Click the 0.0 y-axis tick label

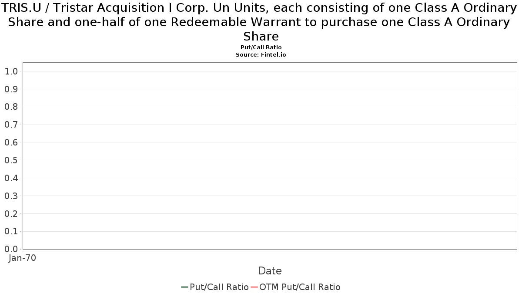11,249
